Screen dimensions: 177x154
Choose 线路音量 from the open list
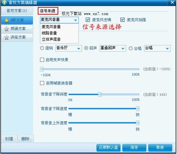point(59,33)
